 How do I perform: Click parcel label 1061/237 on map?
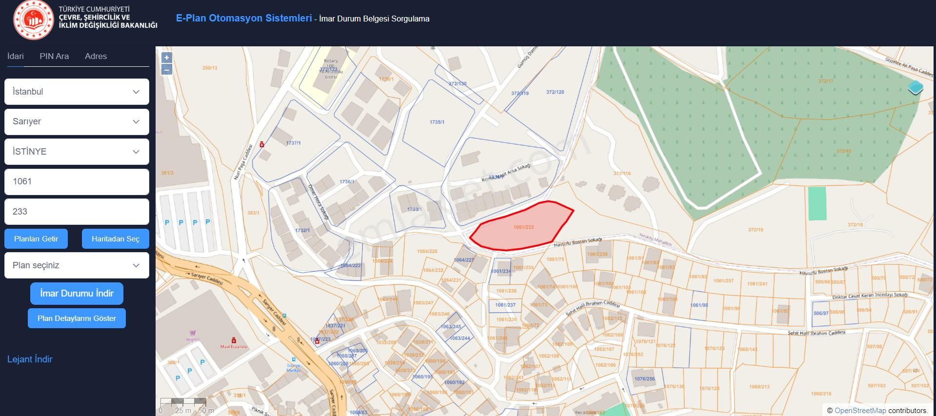click(x=505, y=305)
